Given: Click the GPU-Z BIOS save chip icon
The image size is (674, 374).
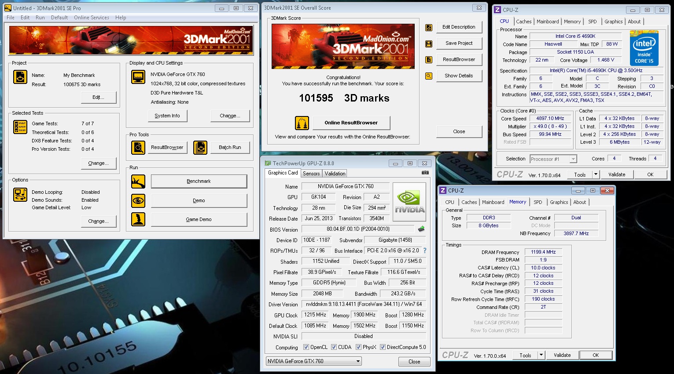Looking at the screenshot, I should [421, 229].
